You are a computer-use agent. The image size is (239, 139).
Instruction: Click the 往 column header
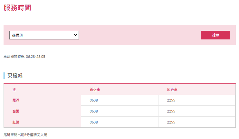pos(14,90)
